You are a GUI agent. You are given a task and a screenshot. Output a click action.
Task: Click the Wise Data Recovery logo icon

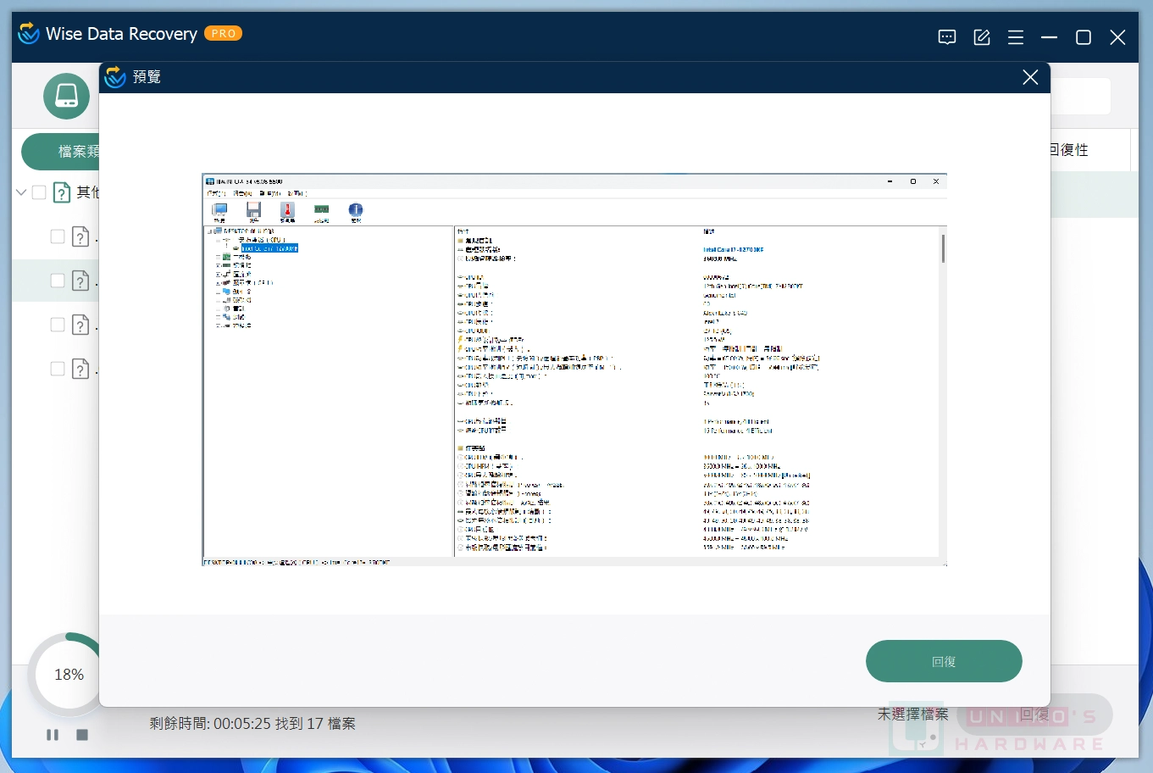(x=29, y=34)
